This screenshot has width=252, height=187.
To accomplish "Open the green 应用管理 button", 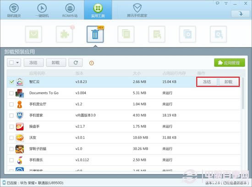I will click(230, 63).
